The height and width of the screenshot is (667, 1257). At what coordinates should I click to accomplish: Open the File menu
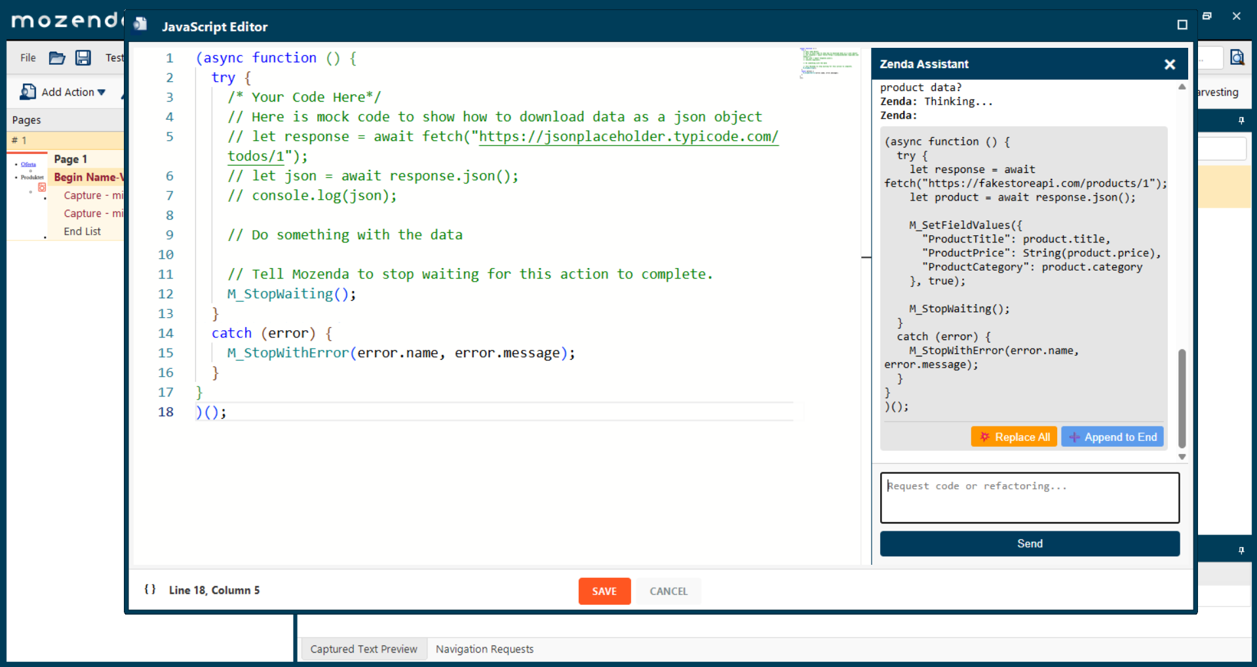(x=28, y=58)
